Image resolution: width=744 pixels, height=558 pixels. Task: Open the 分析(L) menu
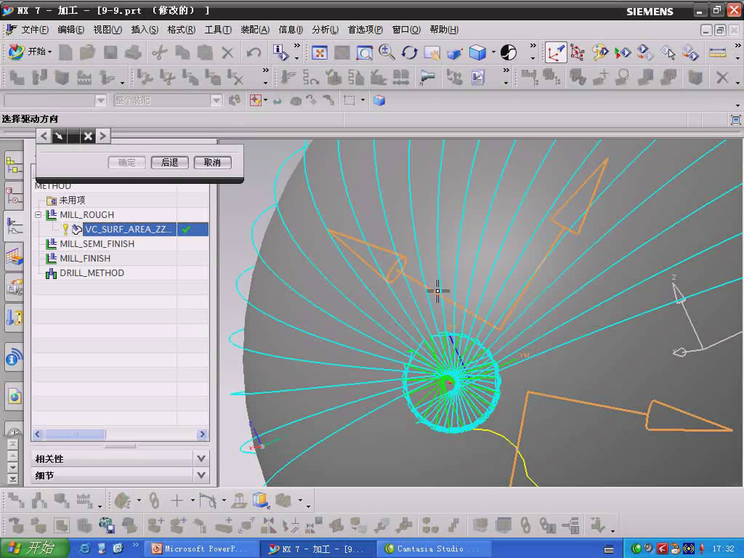325,30
